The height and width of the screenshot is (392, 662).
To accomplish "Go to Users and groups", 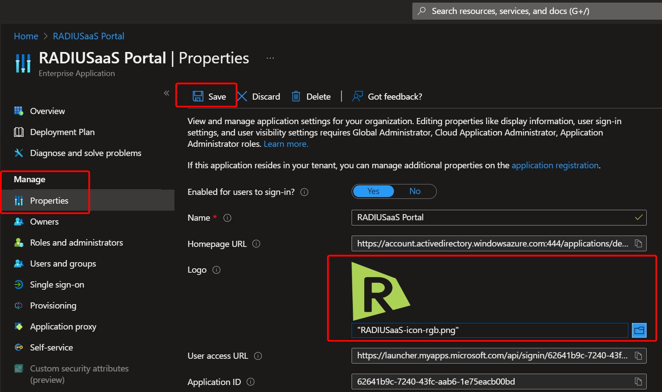I will tap(63, 264).
